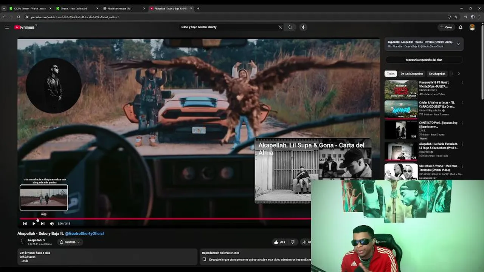Open the account avatar menu
This screenshot has width=484, height=272.
472,27
